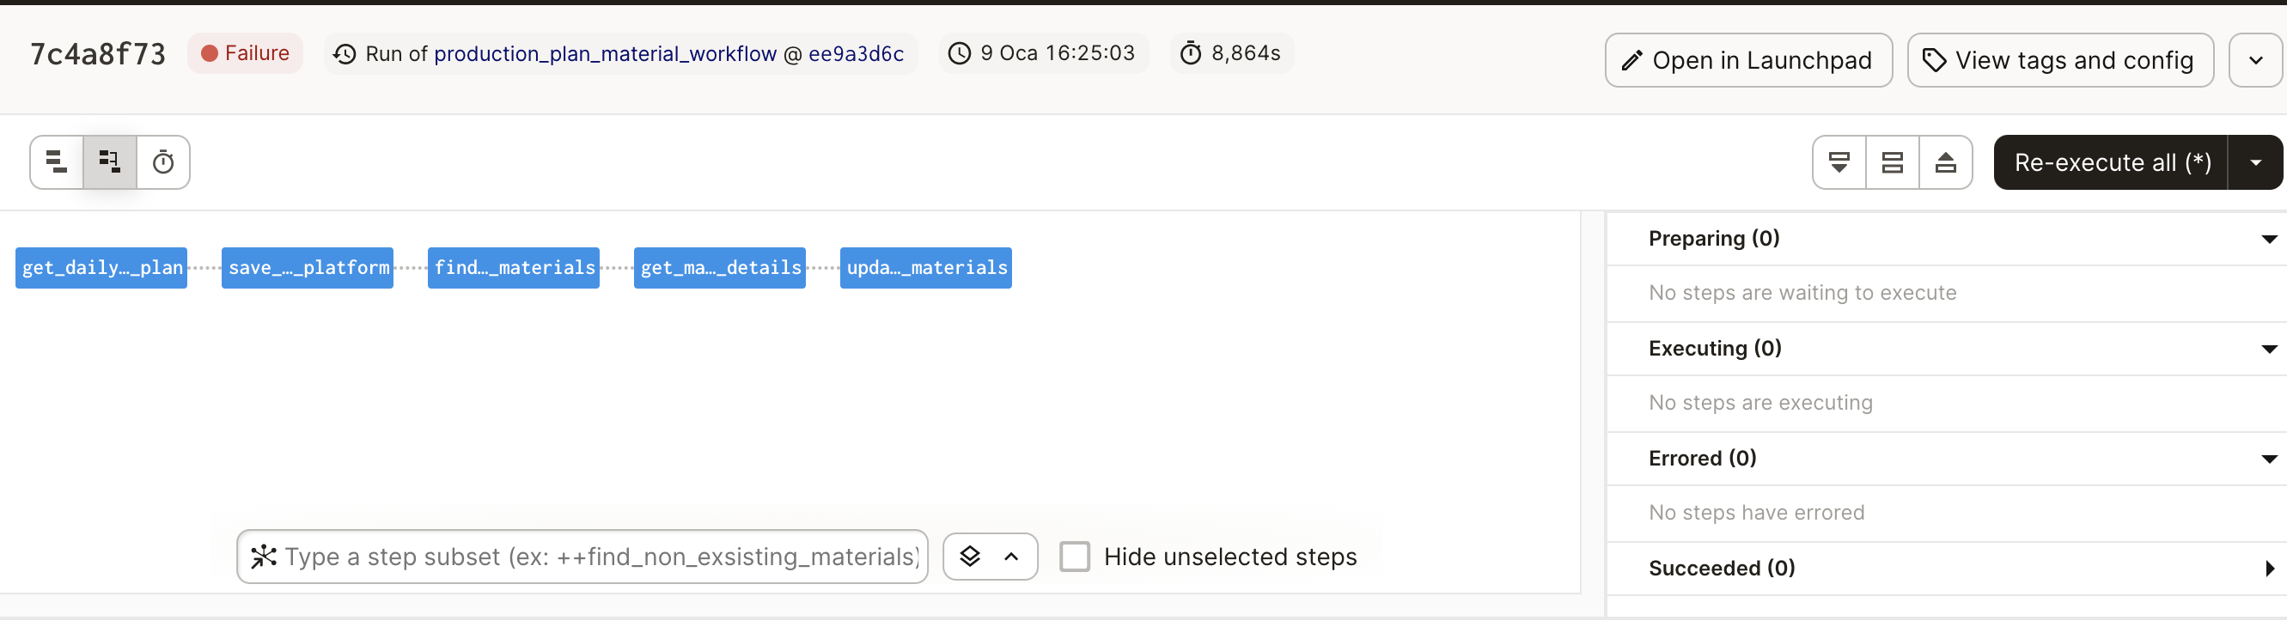Expand the bottom panel downward

(x=1838, y=161)
